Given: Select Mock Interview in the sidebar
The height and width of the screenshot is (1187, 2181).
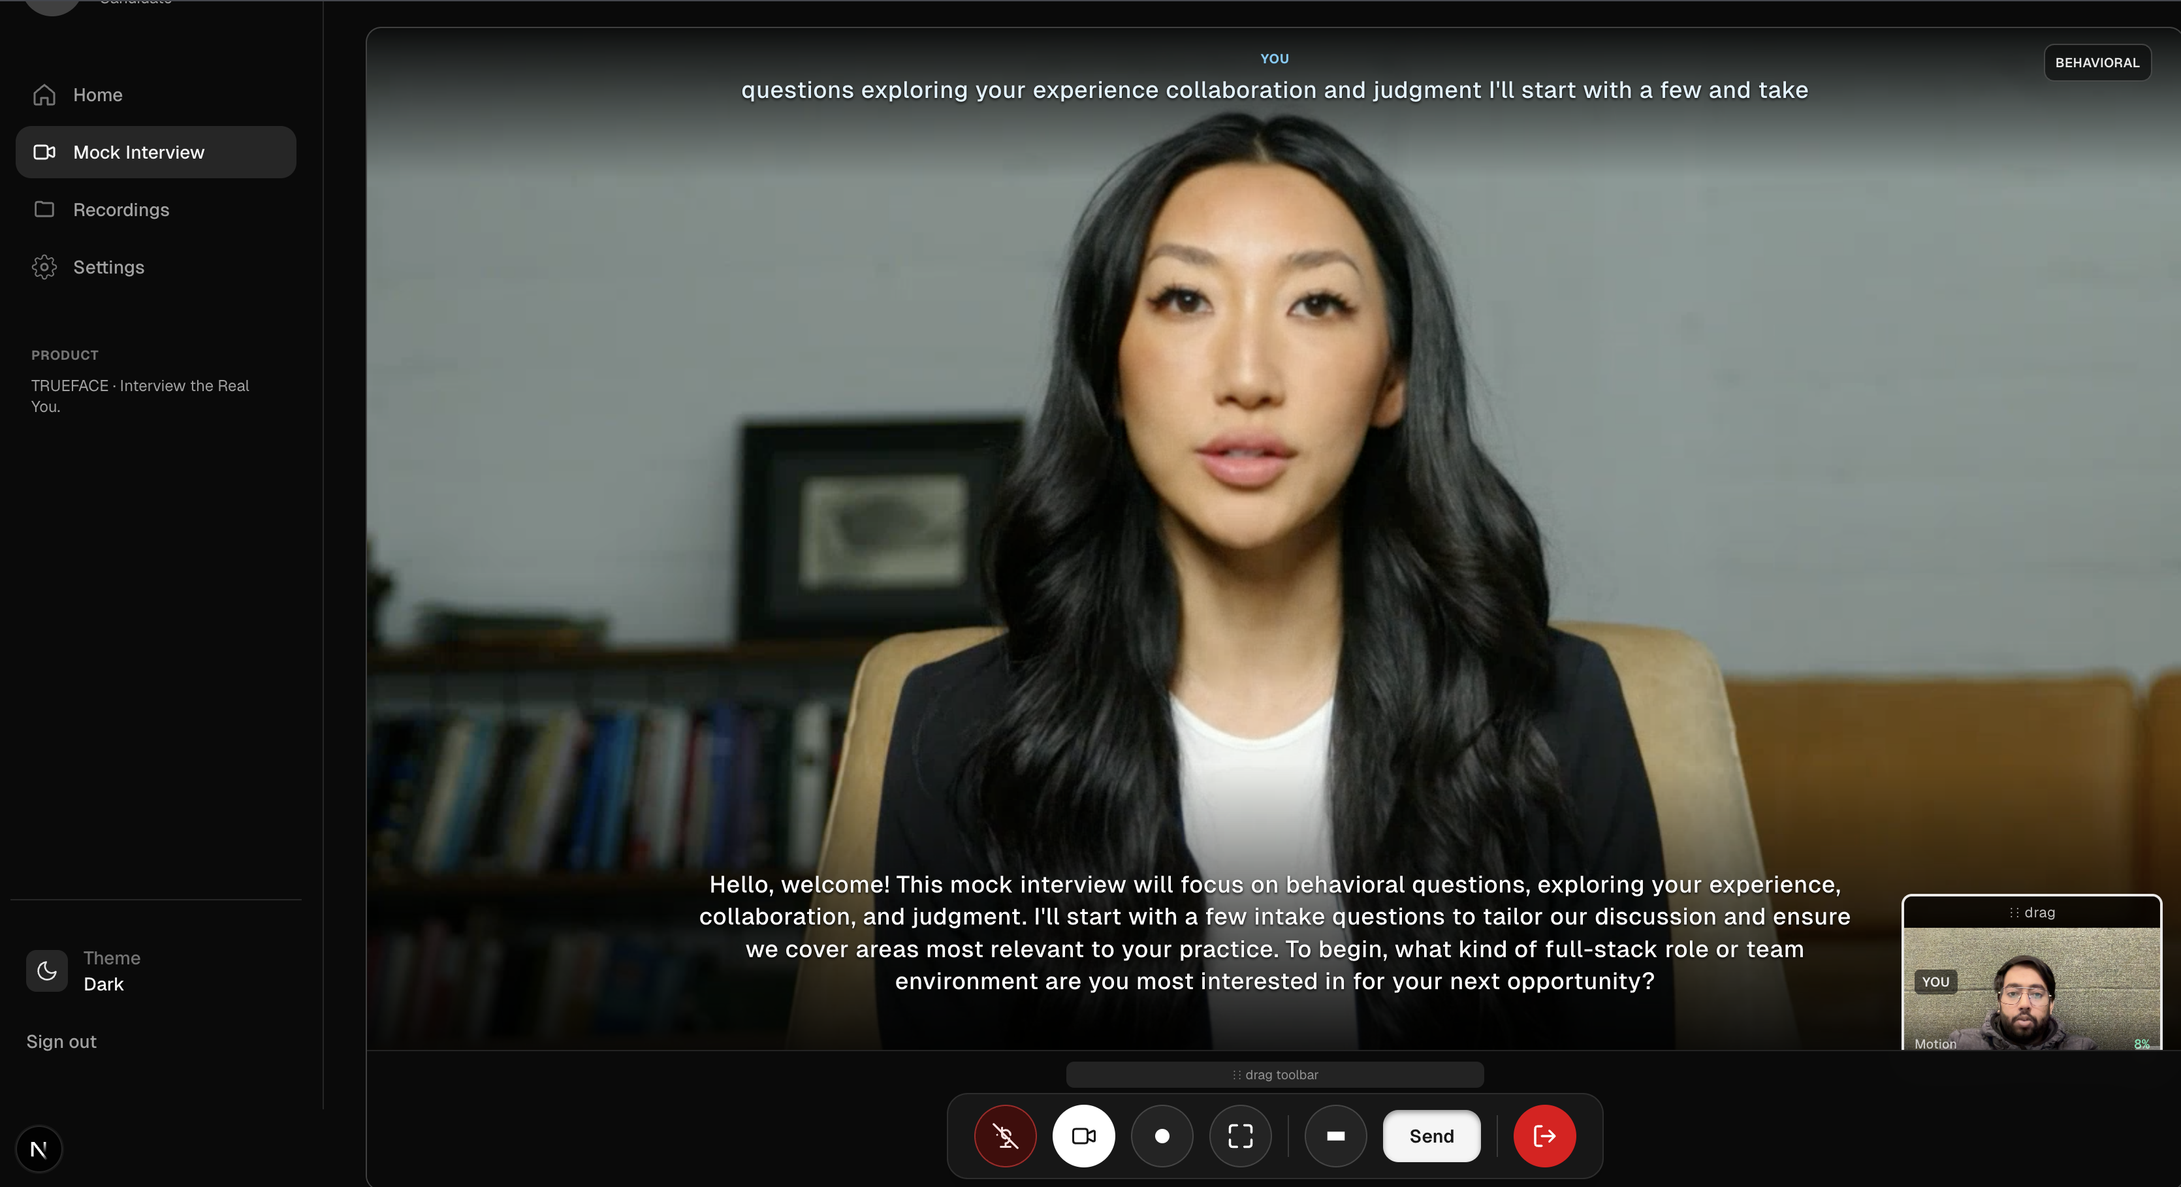Looking at the screenshot, I should click(x=139, y=152).
